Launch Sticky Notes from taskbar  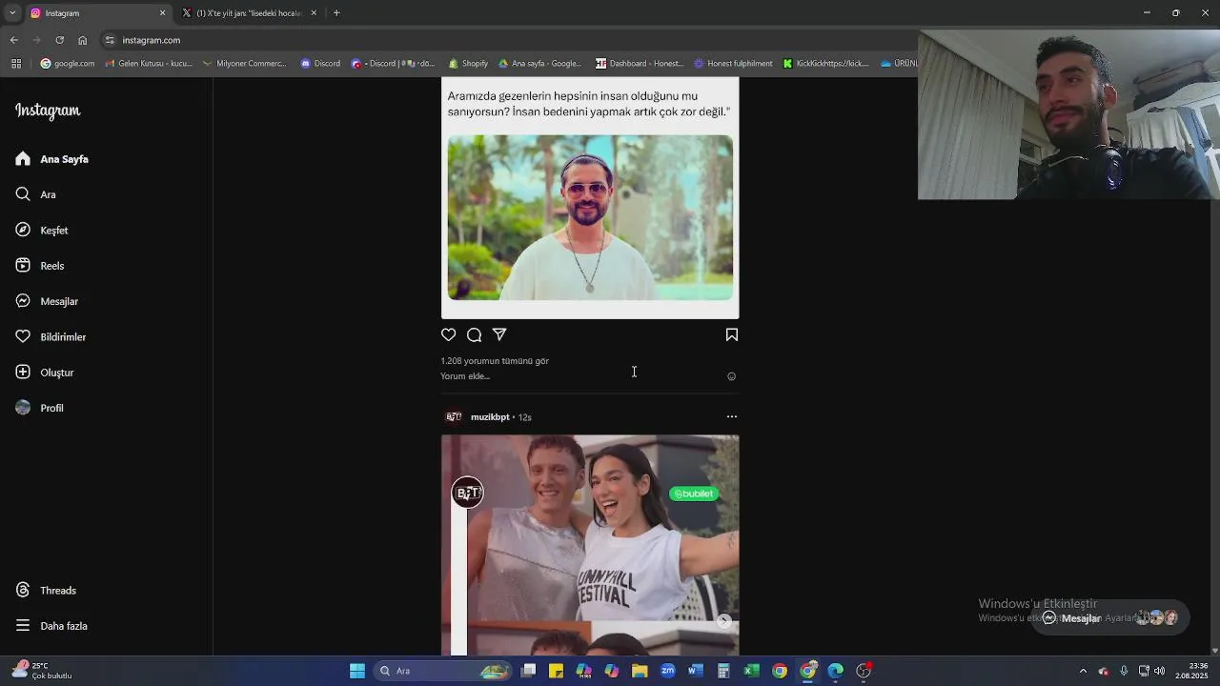556,671
